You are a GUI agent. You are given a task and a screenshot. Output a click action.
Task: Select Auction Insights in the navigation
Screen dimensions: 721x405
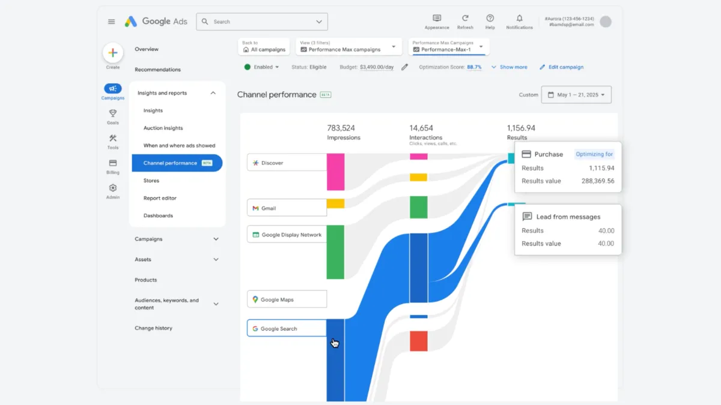[163, 128]
